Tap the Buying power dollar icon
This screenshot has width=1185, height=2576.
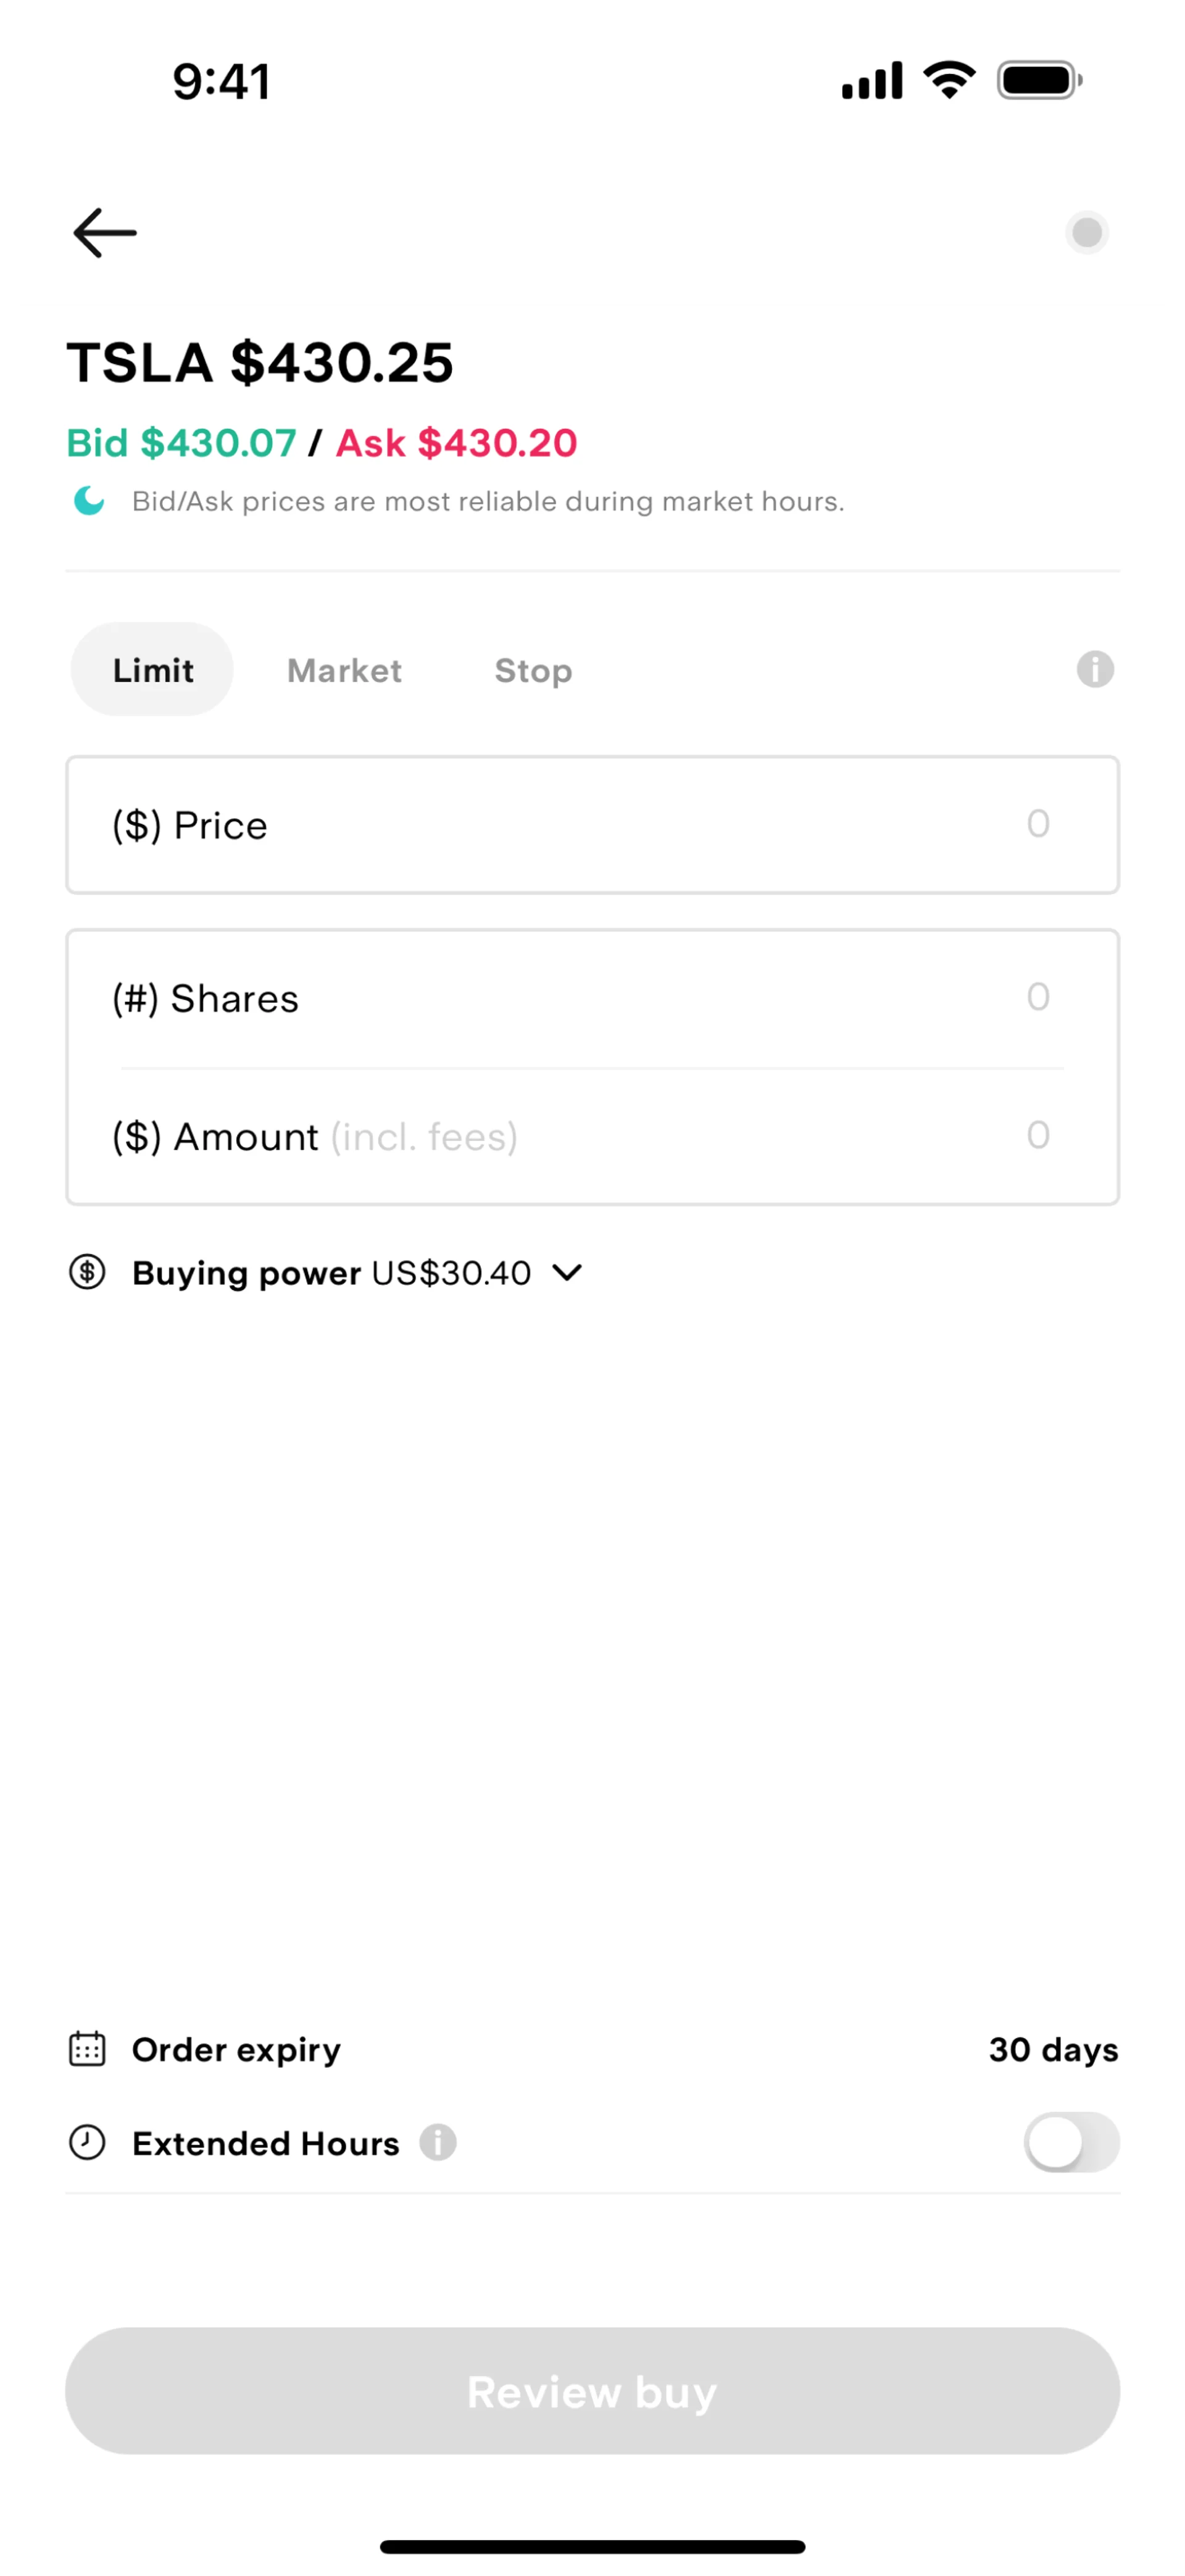87,1272
